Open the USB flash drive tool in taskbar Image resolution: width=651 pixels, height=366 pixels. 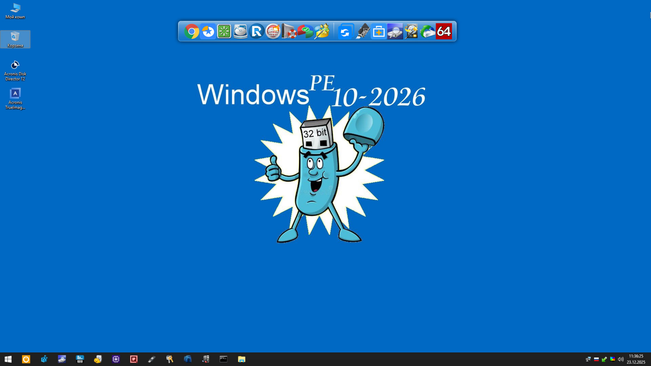click(x=152, y=359)
